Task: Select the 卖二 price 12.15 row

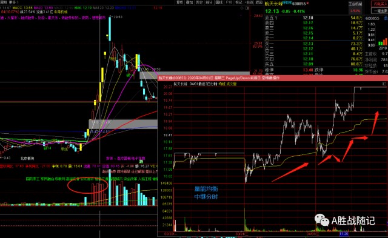Action: click(x=313, y=33)
